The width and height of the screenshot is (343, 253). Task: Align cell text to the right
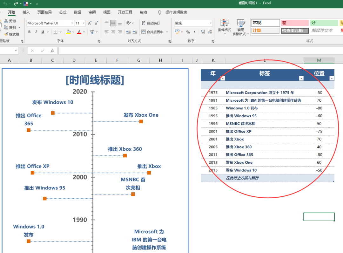click(x=120, y=32)
